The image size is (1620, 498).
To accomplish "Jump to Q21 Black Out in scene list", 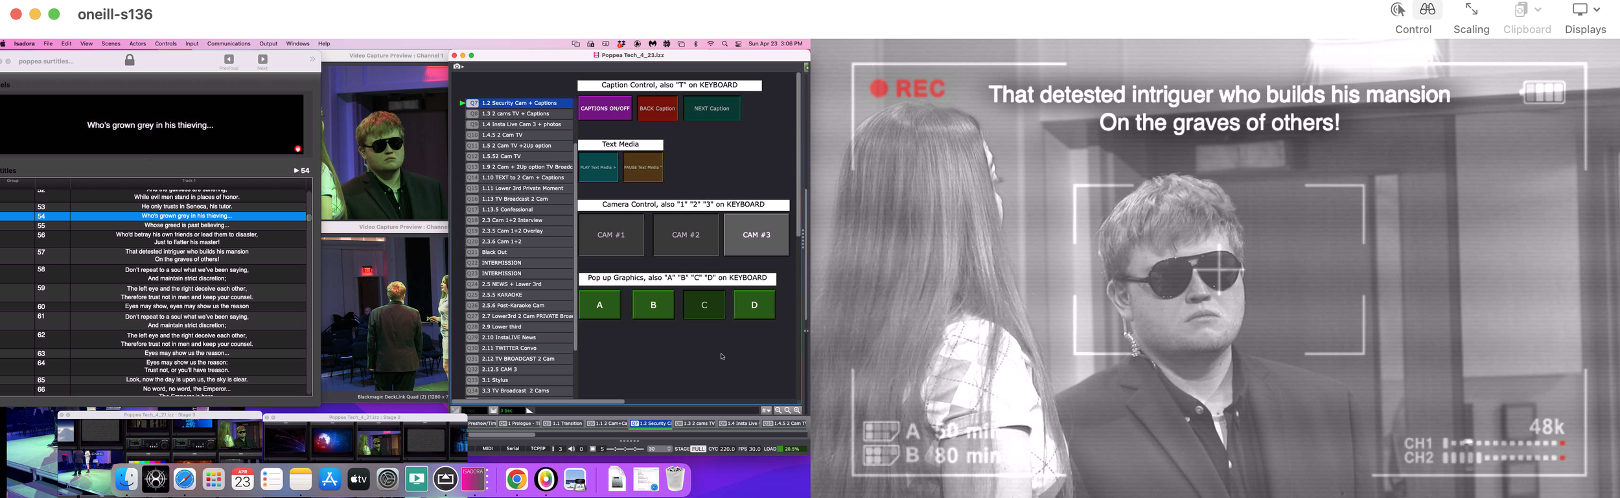I will [519, 252].
